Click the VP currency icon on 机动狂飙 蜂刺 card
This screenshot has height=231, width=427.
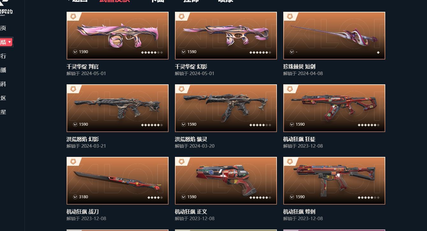coord(292,197)
